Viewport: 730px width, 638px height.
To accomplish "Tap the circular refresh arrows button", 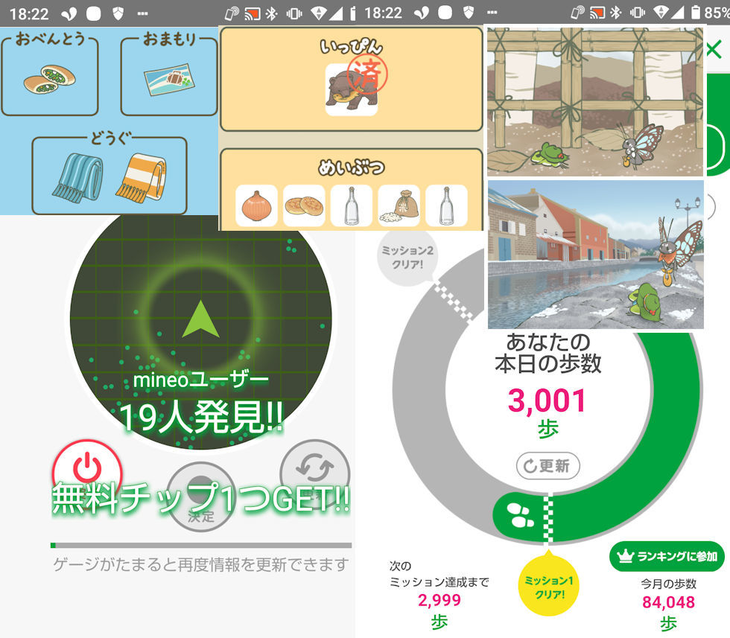I will pos(314,470).
